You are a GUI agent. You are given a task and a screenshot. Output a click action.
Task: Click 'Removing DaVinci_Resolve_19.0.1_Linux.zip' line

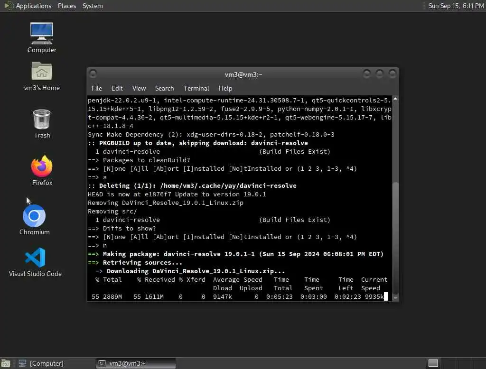(166, 203)
